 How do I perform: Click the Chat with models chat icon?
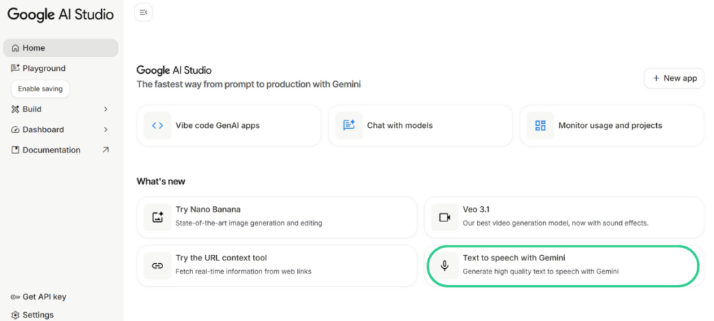click(x=349, y=125)
